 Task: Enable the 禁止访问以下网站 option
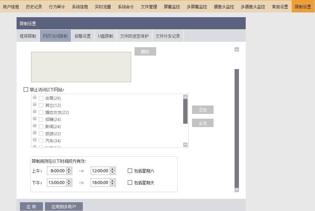(26, 89)
